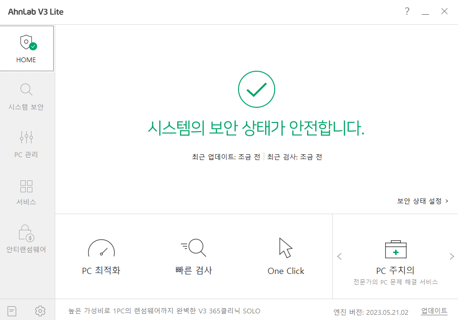Screen dimensions: 458x320
Task: Open the help menu via question mark
Action: (x=407, y=11)
